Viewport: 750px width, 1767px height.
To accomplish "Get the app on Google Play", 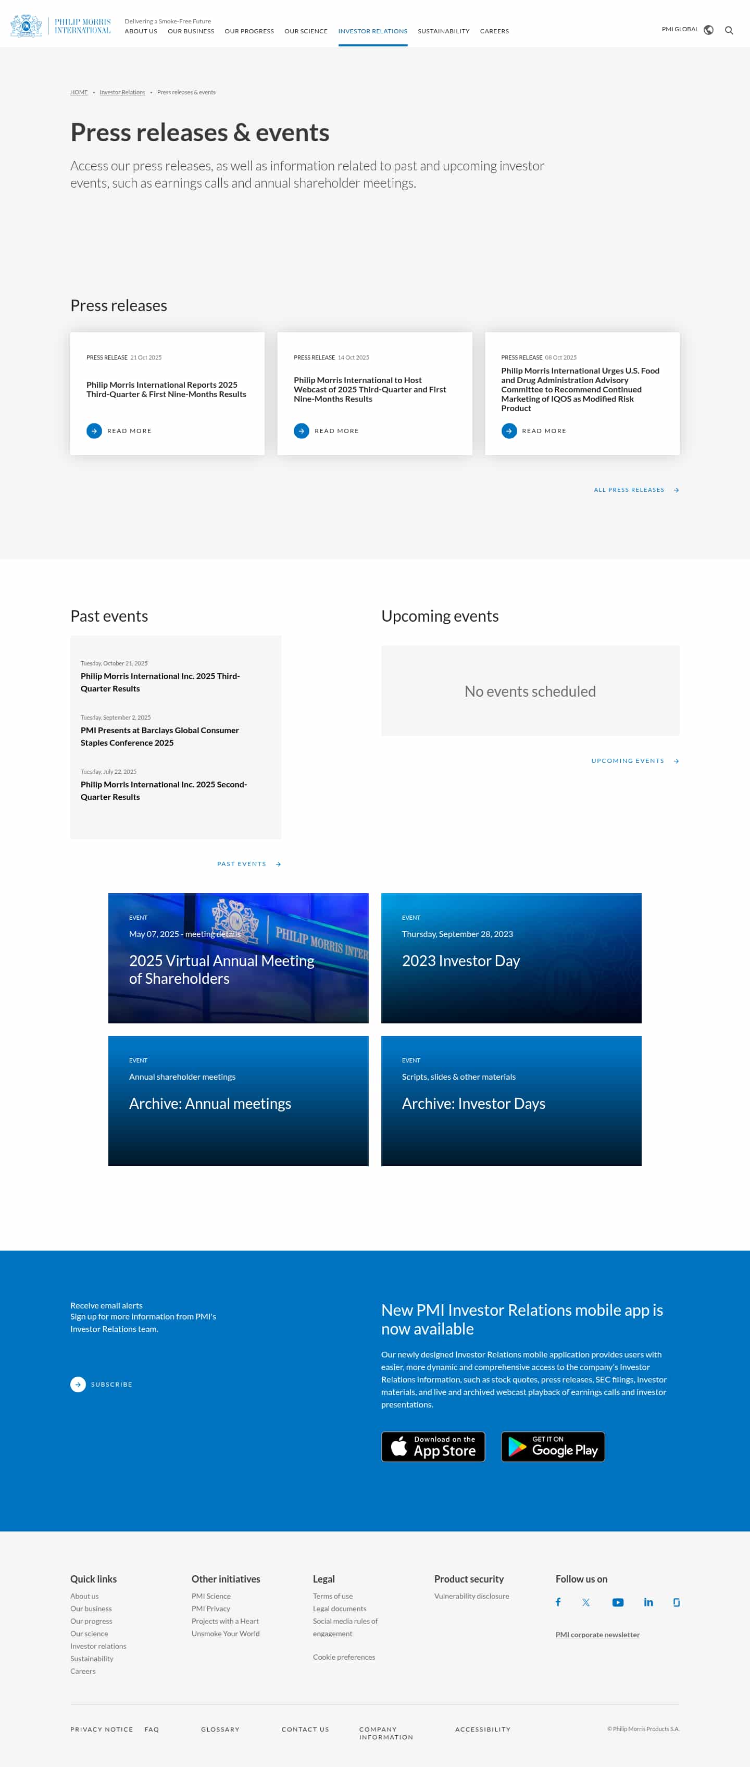I will 553,1447.
